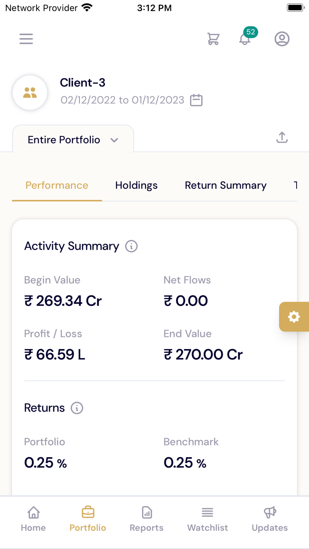
Task: Open the shopping cart
Action: [x=213, y=39]
